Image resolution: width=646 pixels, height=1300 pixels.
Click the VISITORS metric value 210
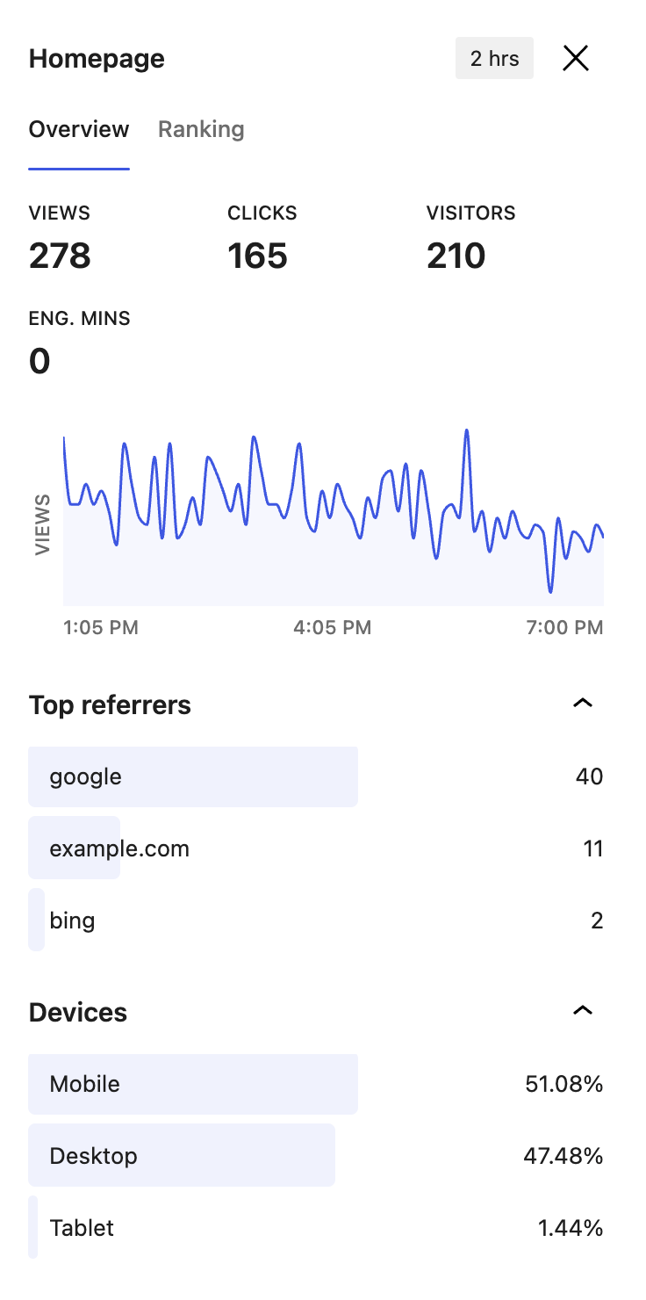coord(456,256)
